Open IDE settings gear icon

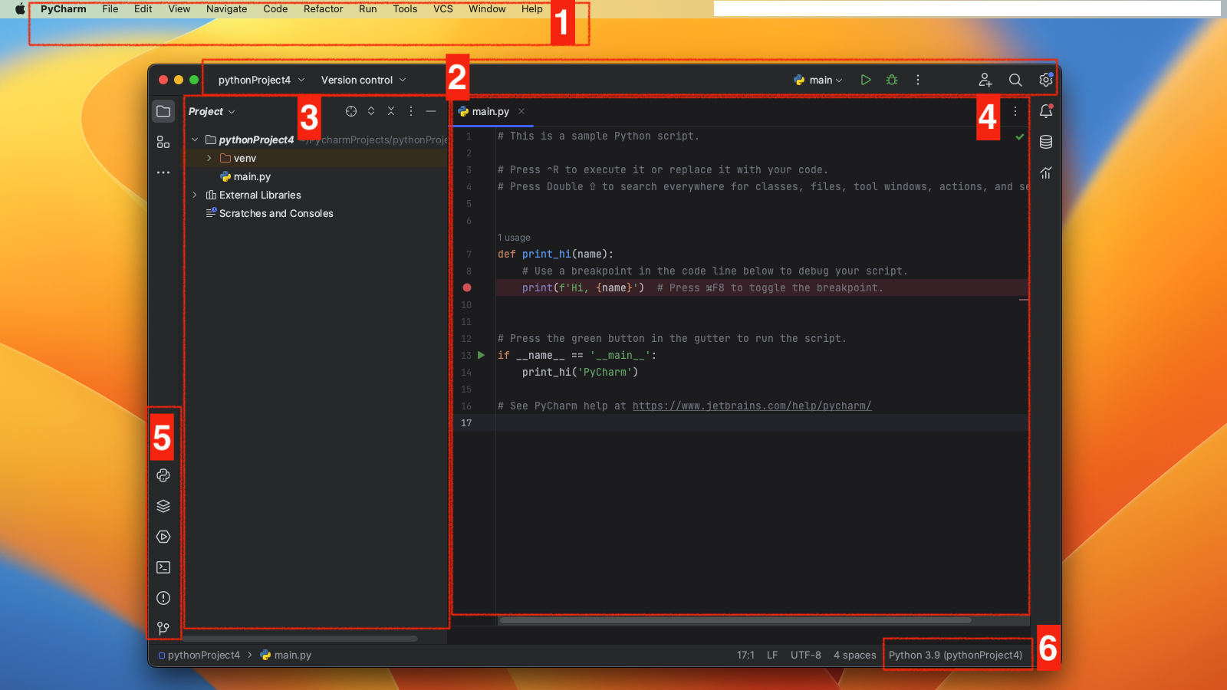(x=1046, y=80)
